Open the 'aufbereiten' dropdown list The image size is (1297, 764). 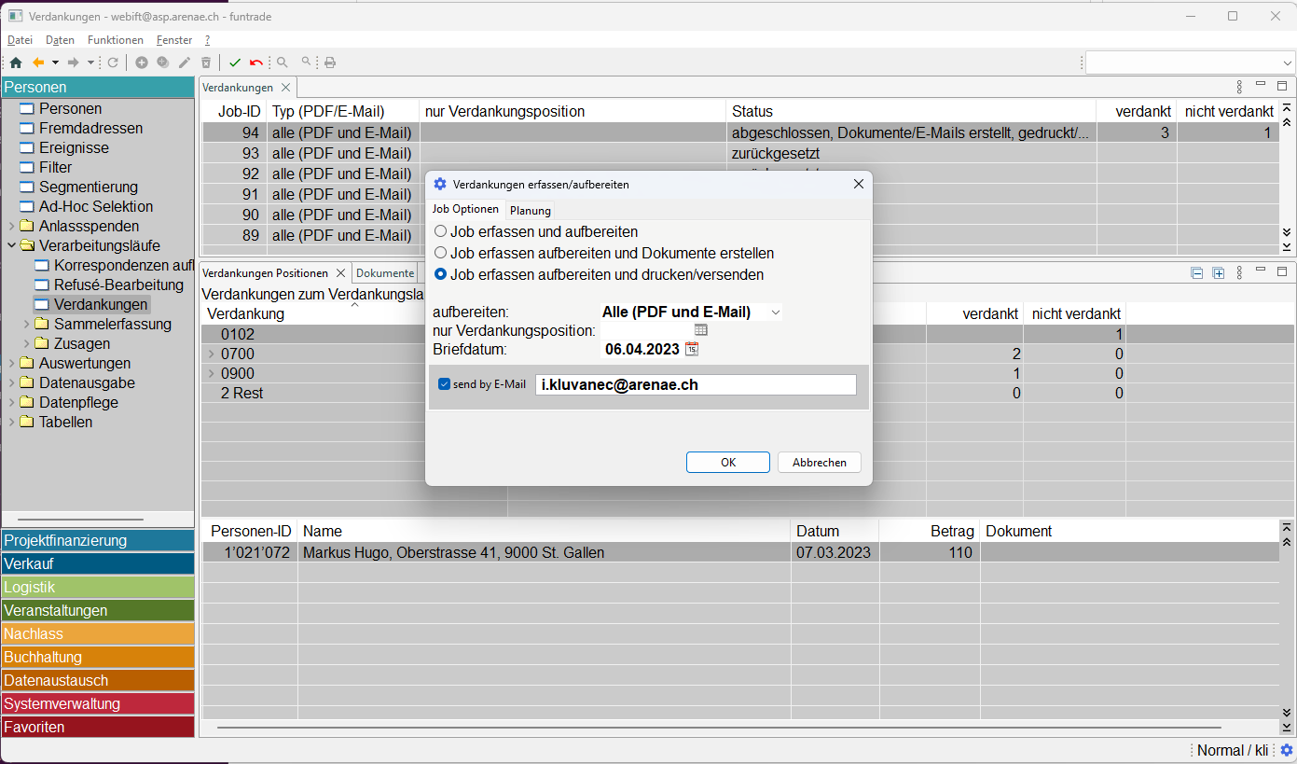pos(775,313)
